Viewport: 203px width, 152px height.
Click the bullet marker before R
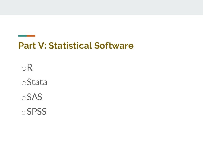pos(24,69)
